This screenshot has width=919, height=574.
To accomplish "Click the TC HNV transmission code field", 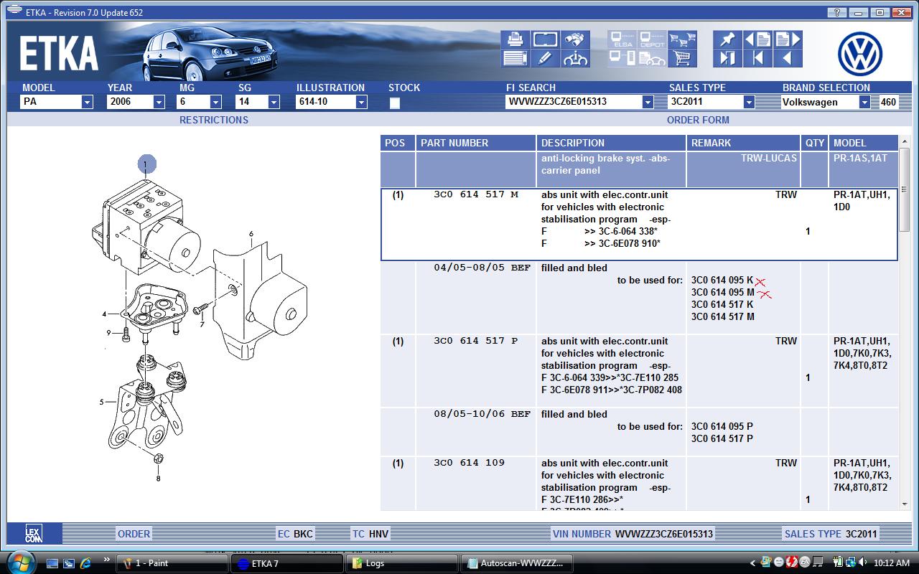I will 370,534.
